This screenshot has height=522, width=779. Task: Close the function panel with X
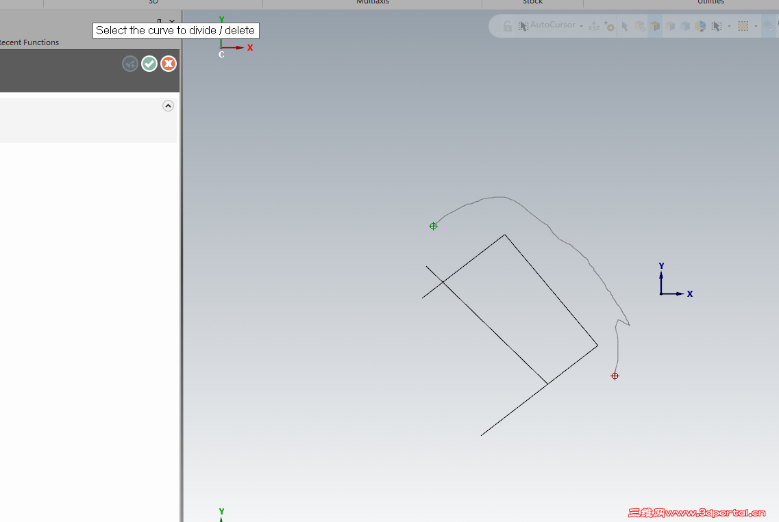pos(172,21)
